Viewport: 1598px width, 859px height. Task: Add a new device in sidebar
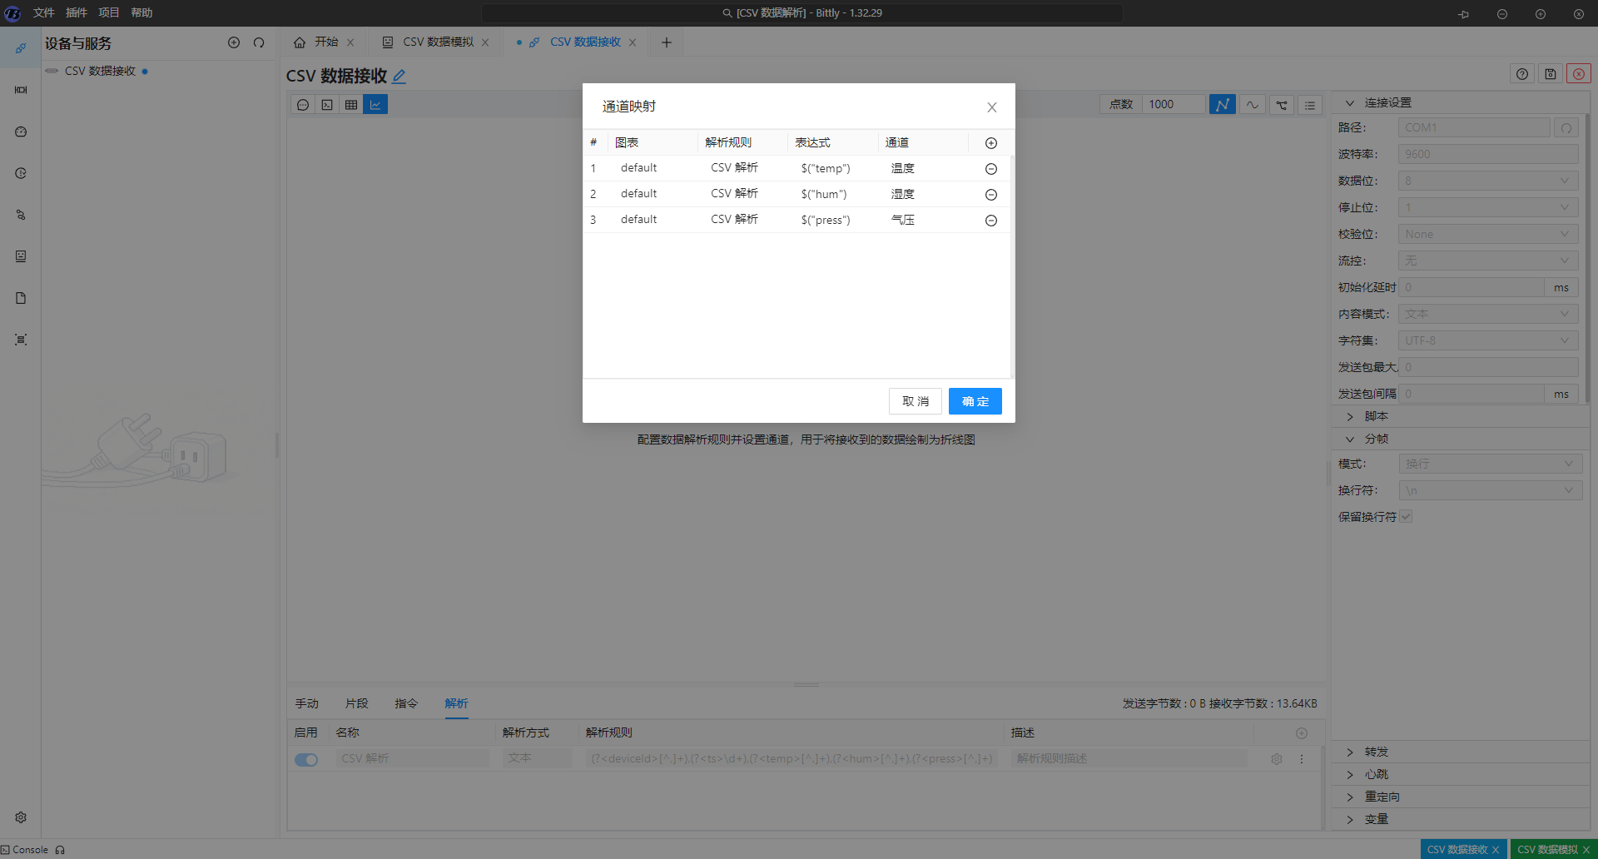coord(234,42)
